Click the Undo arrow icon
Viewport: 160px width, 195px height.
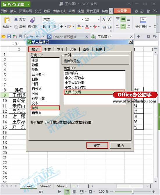point(31,37)
